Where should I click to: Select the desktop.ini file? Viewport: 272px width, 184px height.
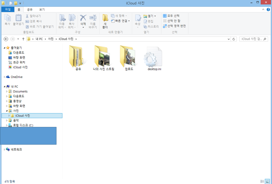tap(154, 59)
